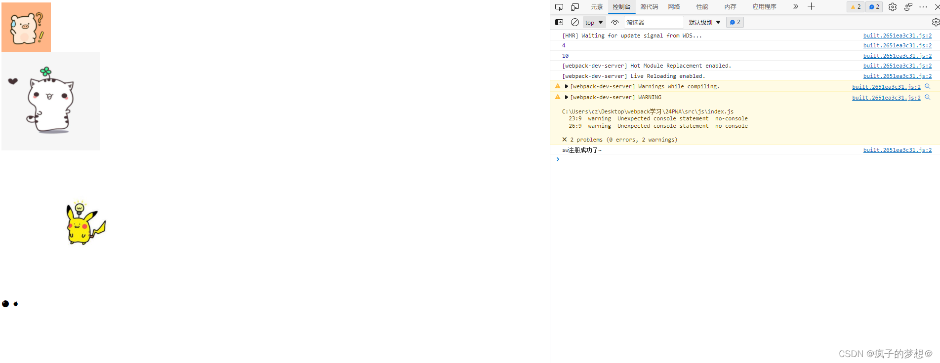The height and width of the screenshot is (363, 940).
Task: Click the blue messages count badge in tab bar
Action: click(x=874, y=7)
